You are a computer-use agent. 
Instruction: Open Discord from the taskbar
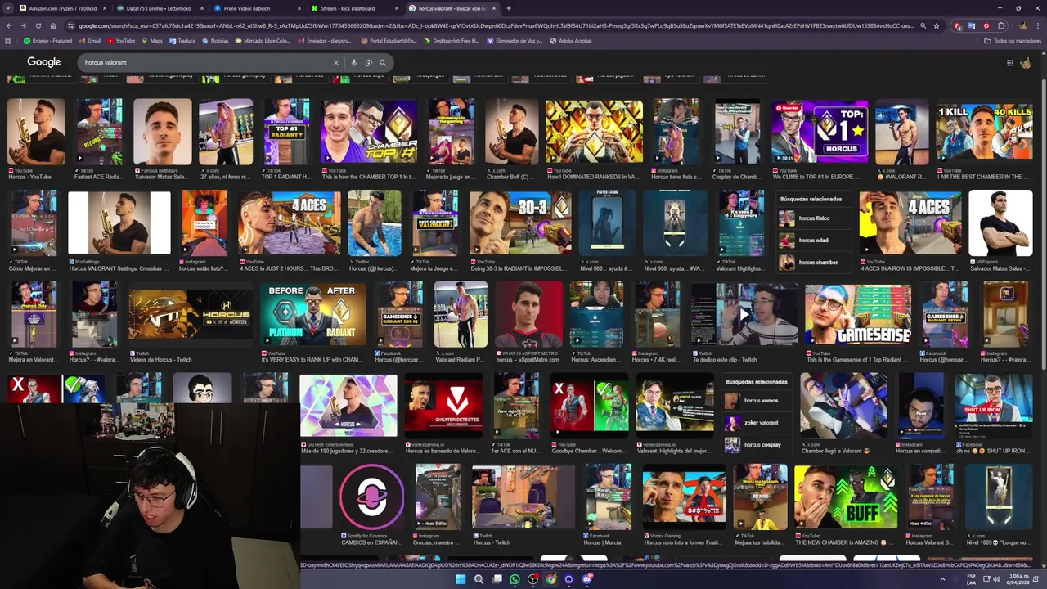click(x=586, y=579)
